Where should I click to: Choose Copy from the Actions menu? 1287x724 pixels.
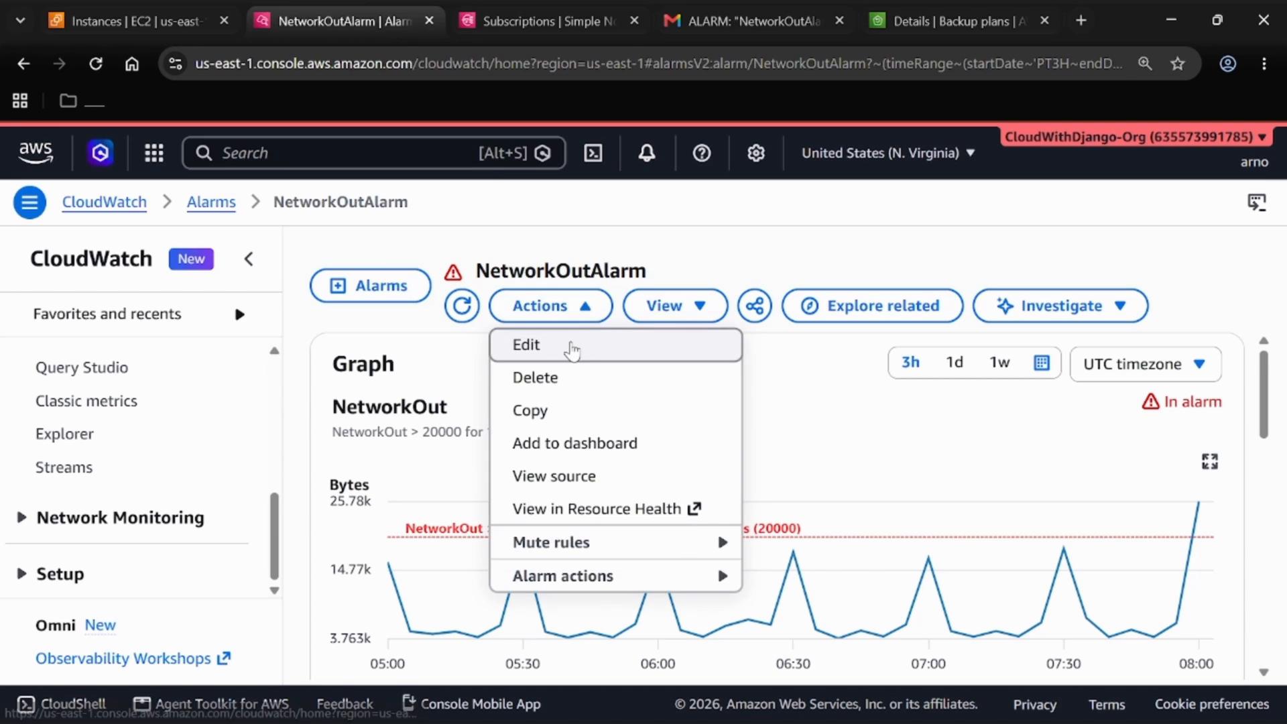[x=615, y=410]
